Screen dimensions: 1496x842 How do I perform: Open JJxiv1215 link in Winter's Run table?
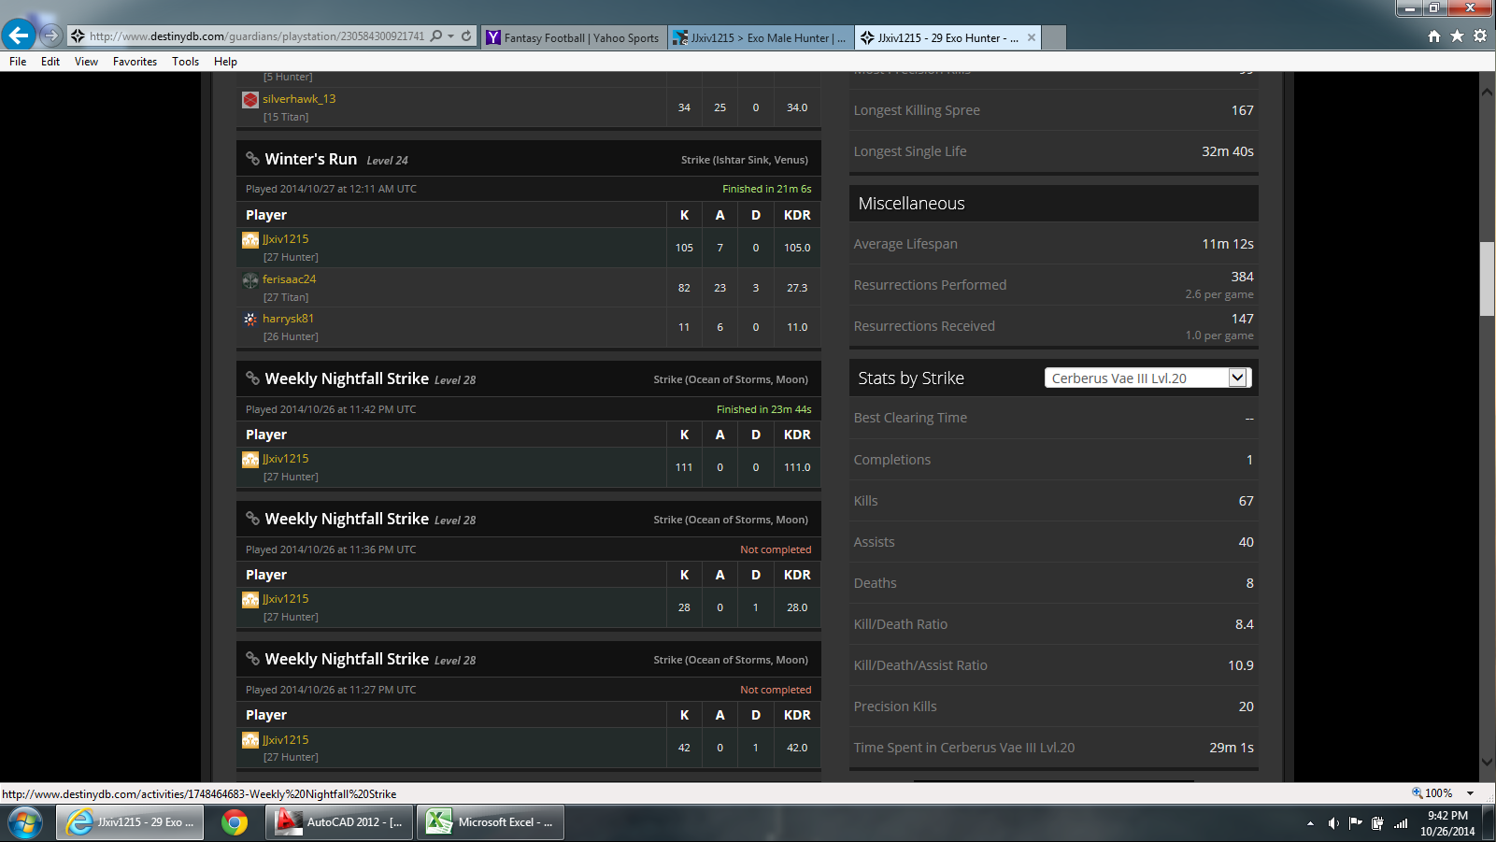point(285,239)
